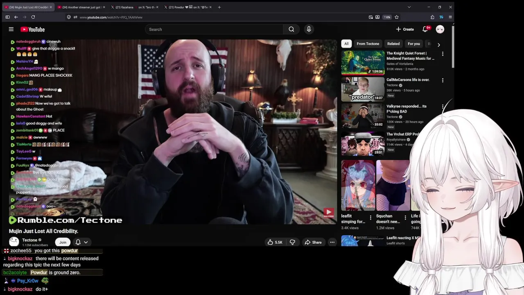Click the subscriber notification bell for Tectone
The image size is (524, 295).
78,242
